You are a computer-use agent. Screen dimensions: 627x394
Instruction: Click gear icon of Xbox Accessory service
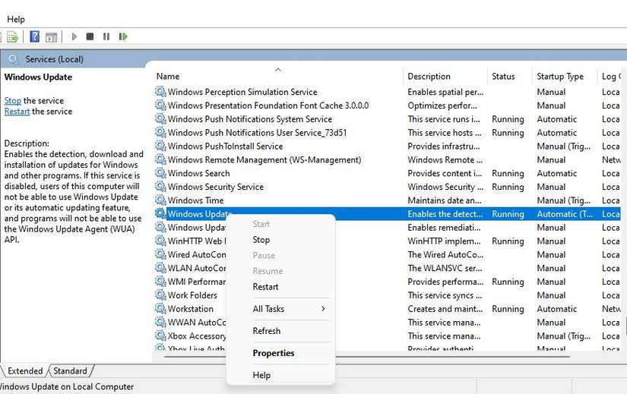160,336
